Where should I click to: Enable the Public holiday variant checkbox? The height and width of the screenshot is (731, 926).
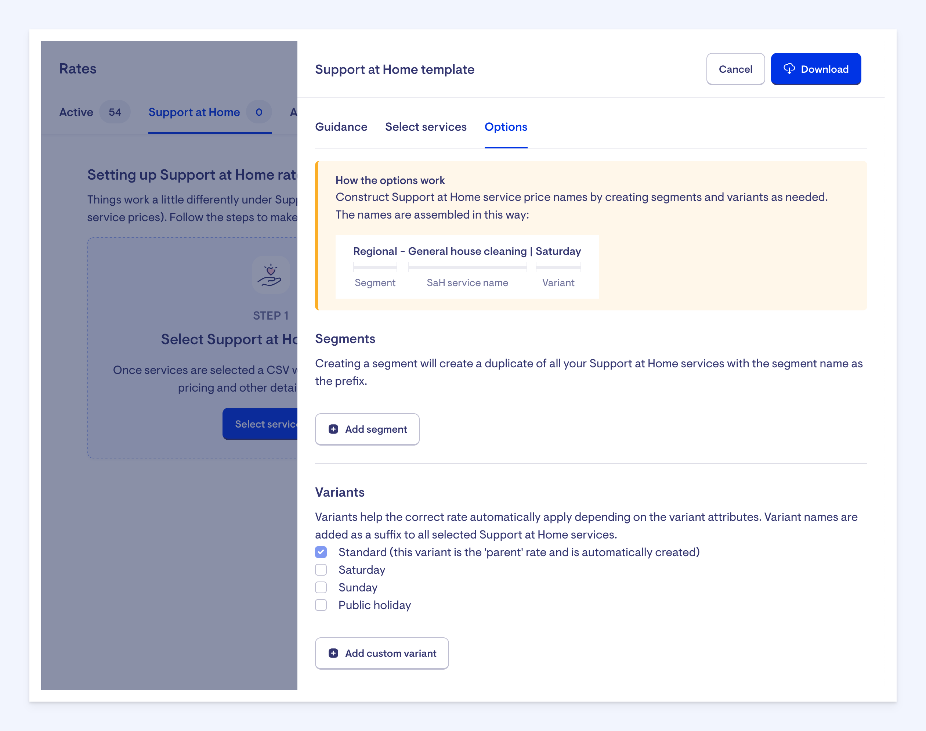click(x=321, y=605)
